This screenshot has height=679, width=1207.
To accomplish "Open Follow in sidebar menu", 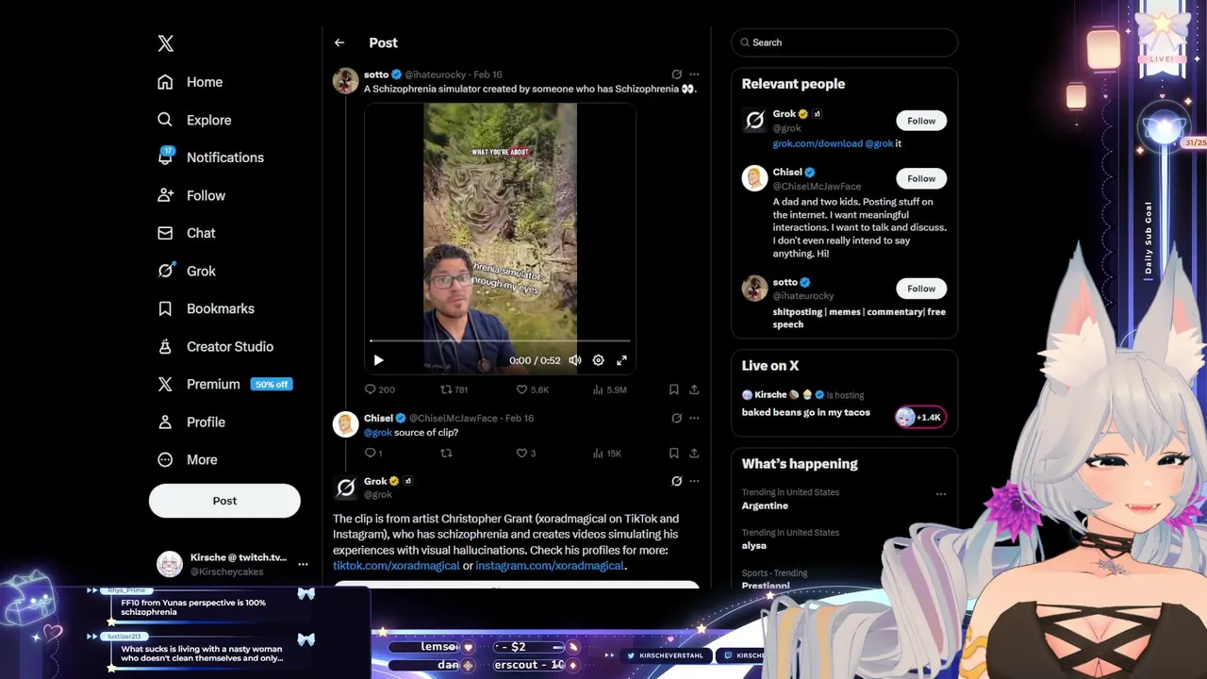I will 191,195.
